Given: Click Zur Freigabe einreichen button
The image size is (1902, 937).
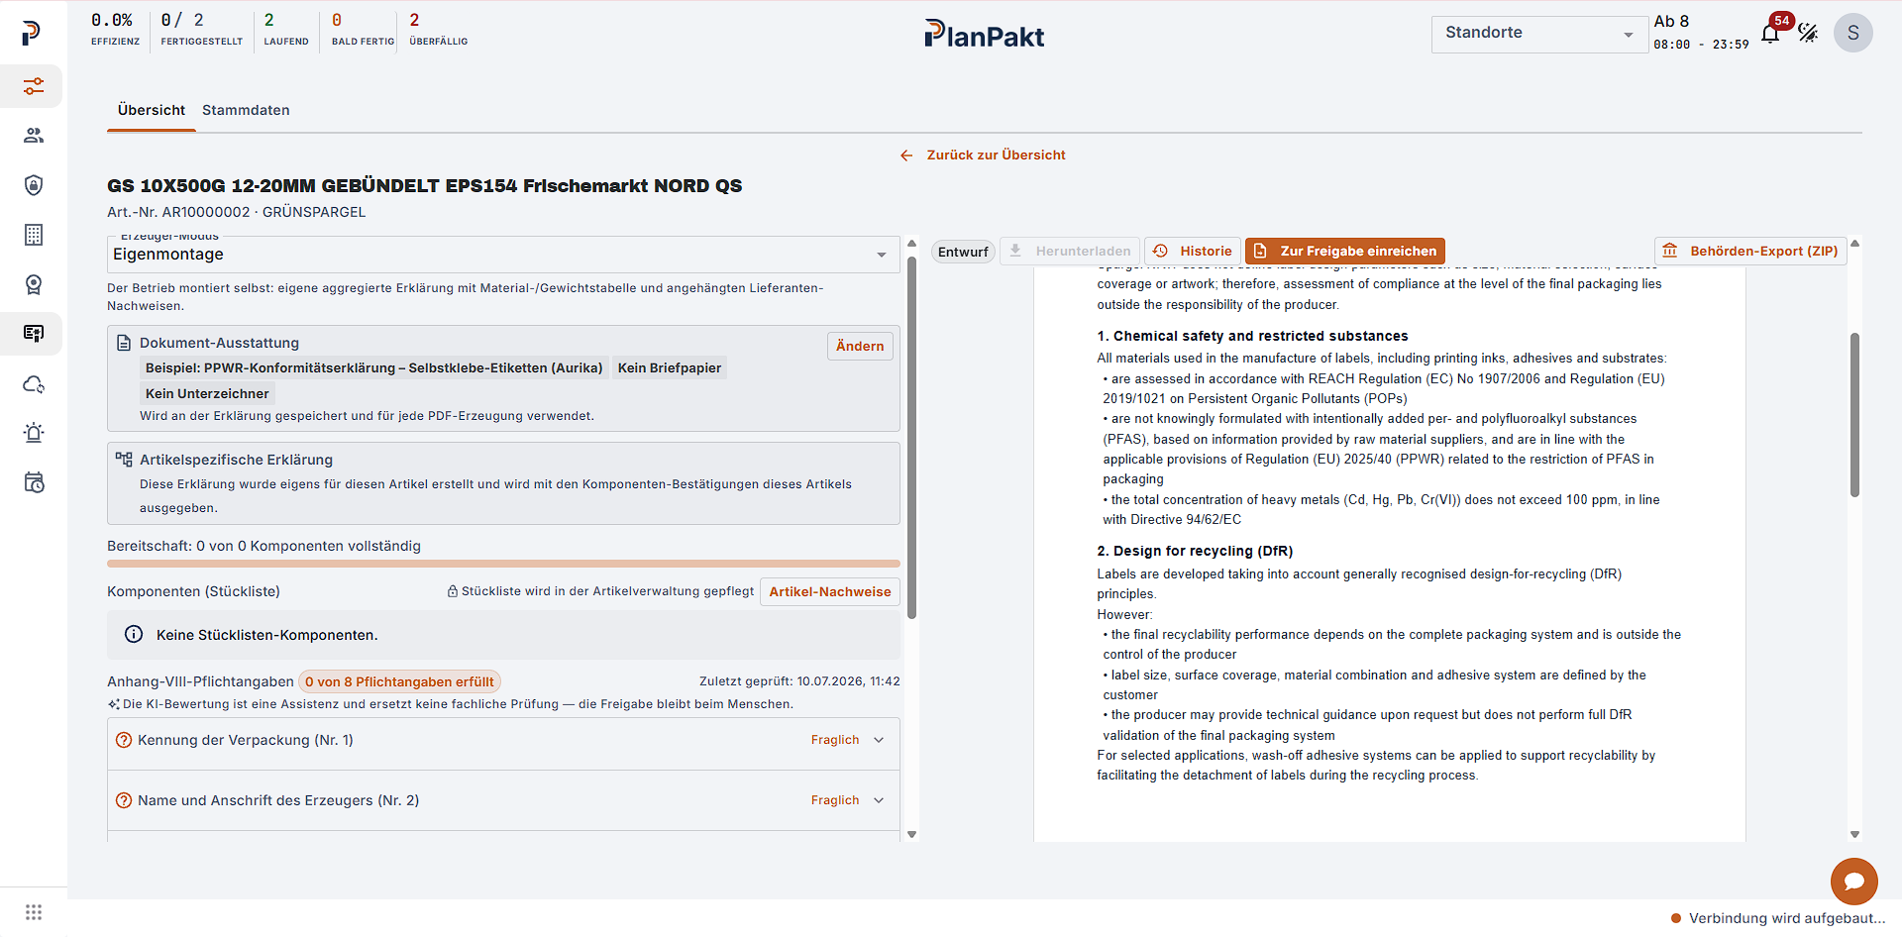Looking at the screenshot, I should [x=1345, y=251].
